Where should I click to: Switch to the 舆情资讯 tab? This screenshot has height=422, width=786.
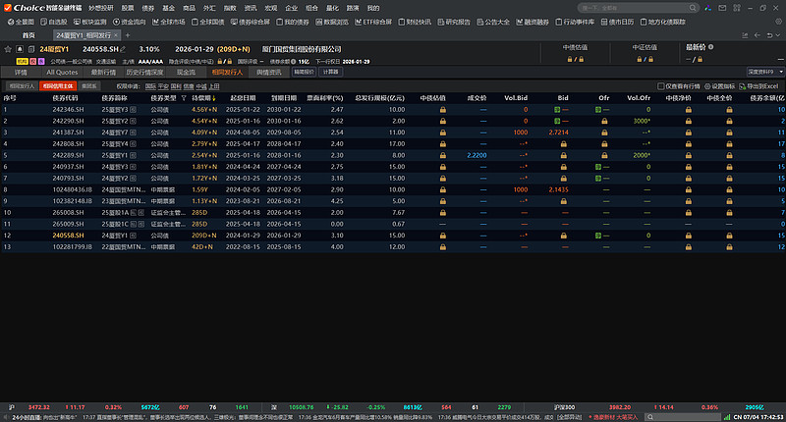(269, 72)
